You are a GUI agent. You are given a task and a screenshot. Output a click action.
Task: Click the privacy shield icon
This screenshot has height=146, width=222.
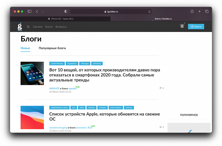(x=66, y=11)
